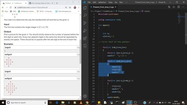Copy the second example output
This screenshot has width=187, height=105.
click(x=78, y=78)
